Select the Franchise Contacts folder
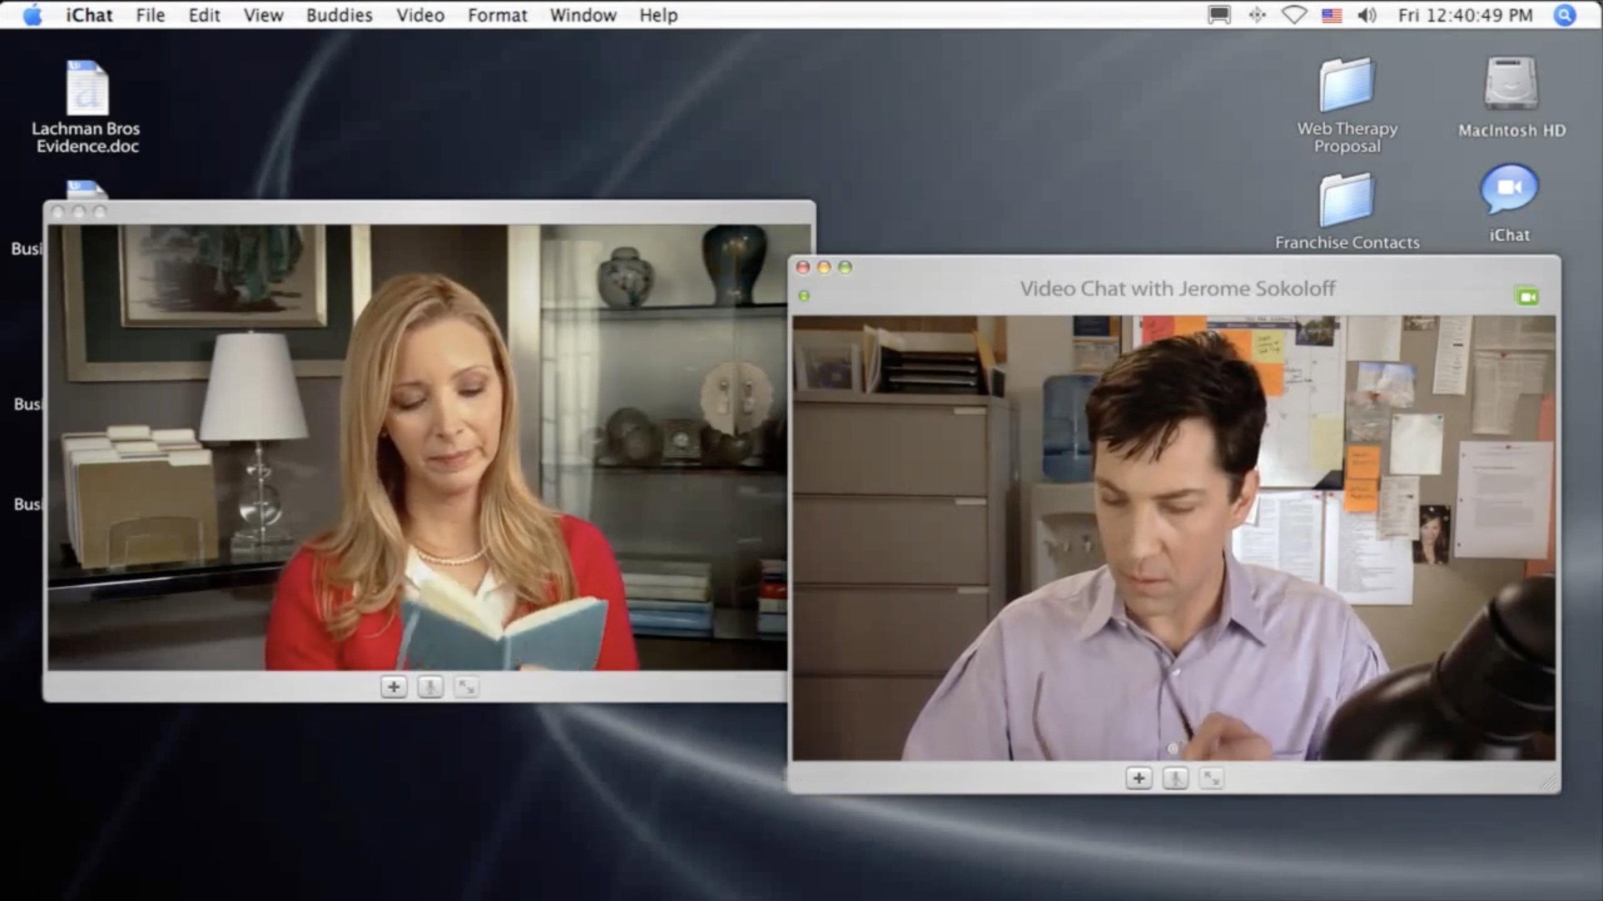Viewport: 1603px width, 901px height. (1347, 211)
